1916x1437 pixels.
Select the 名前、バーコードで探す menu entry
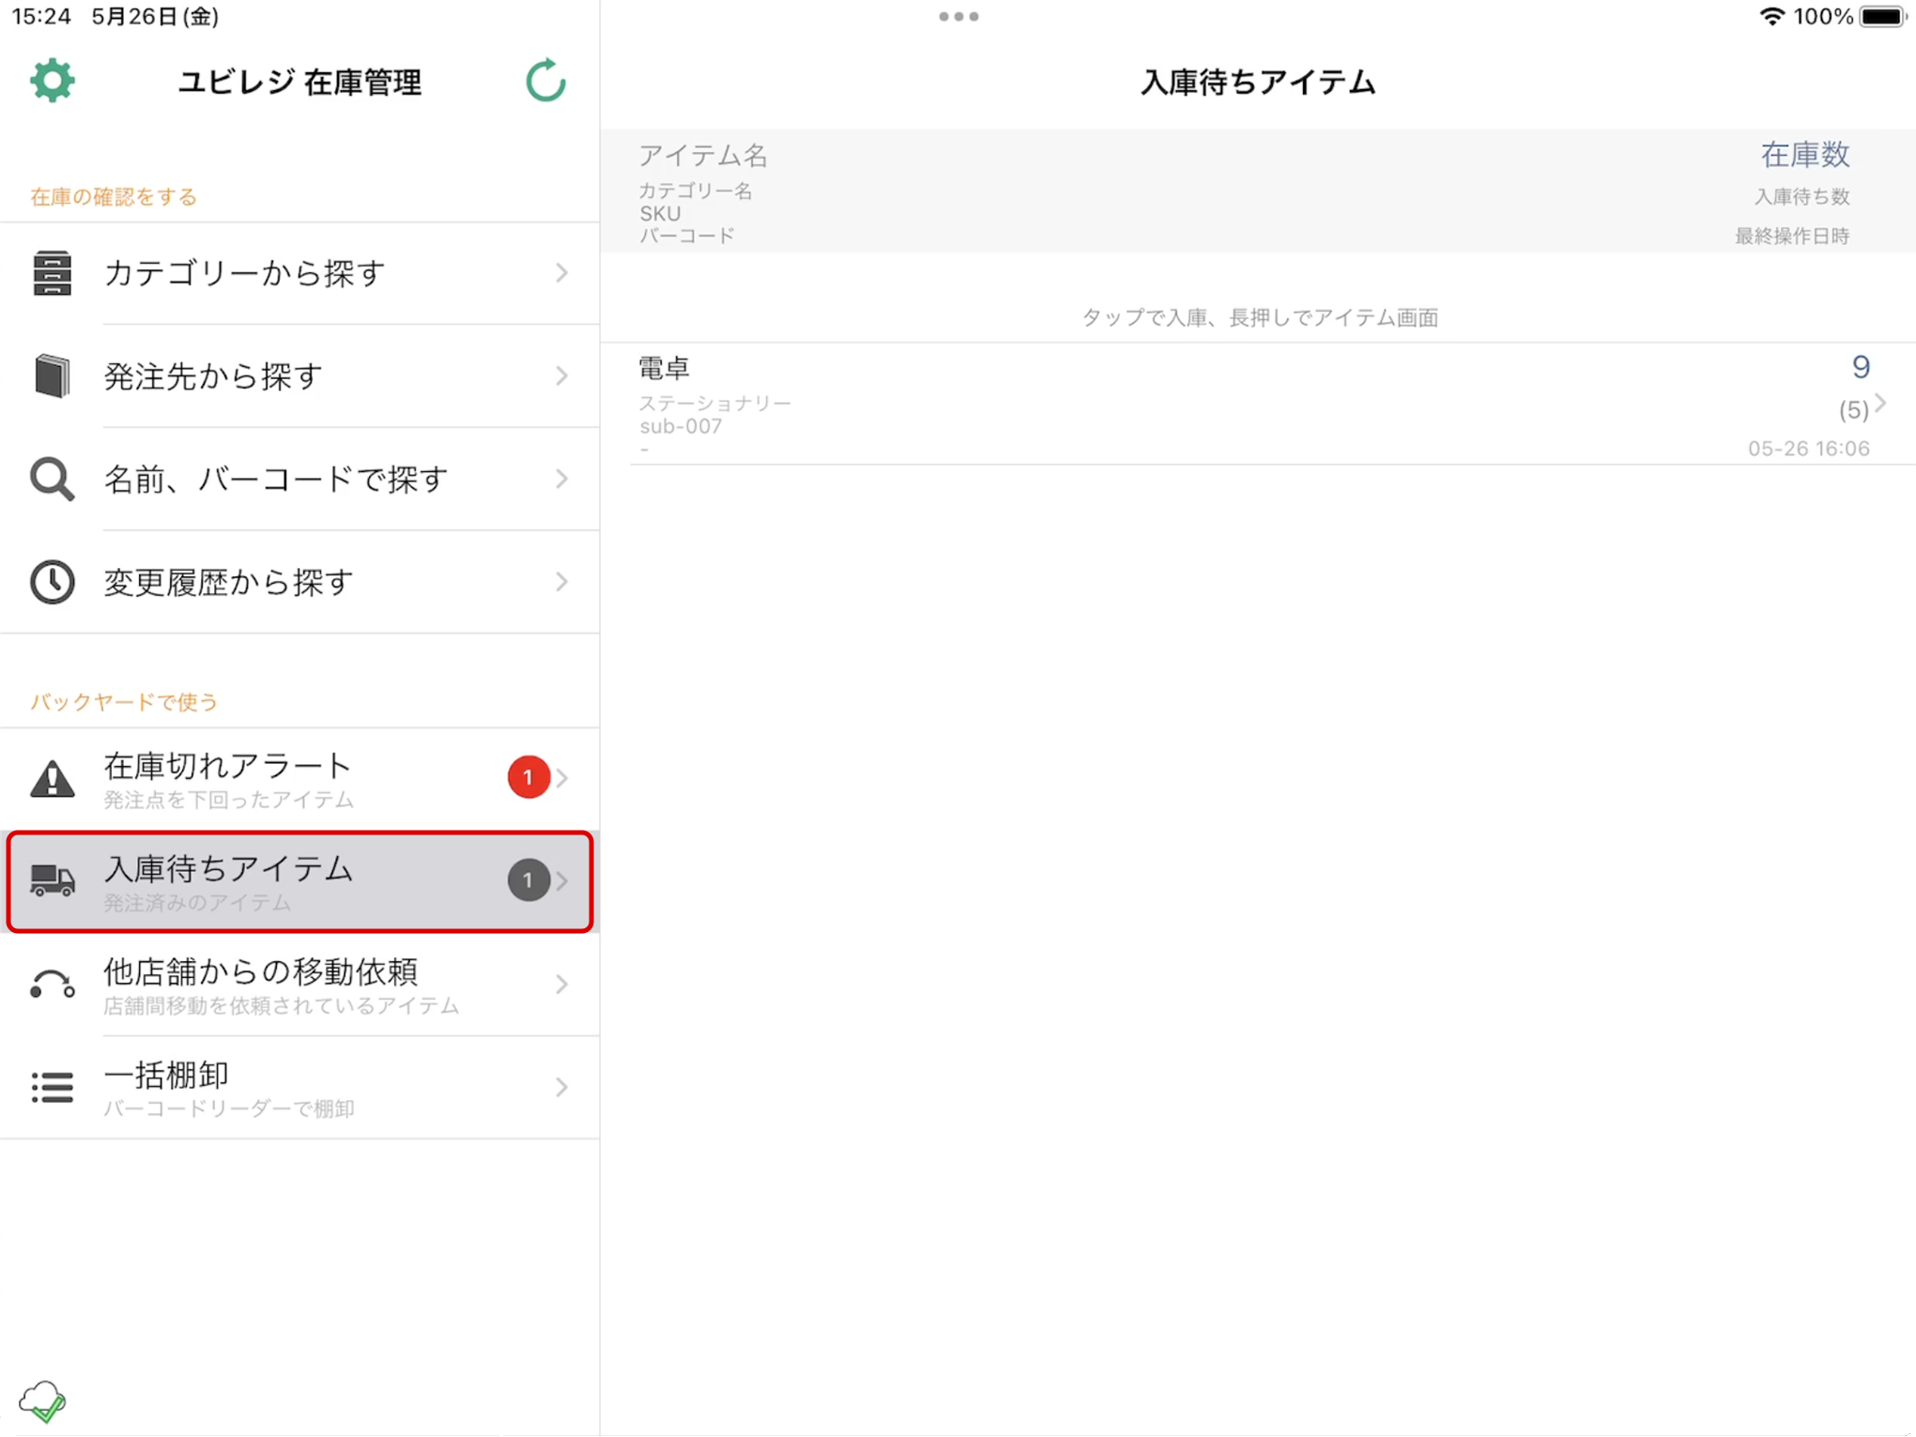tap(299, 480)
